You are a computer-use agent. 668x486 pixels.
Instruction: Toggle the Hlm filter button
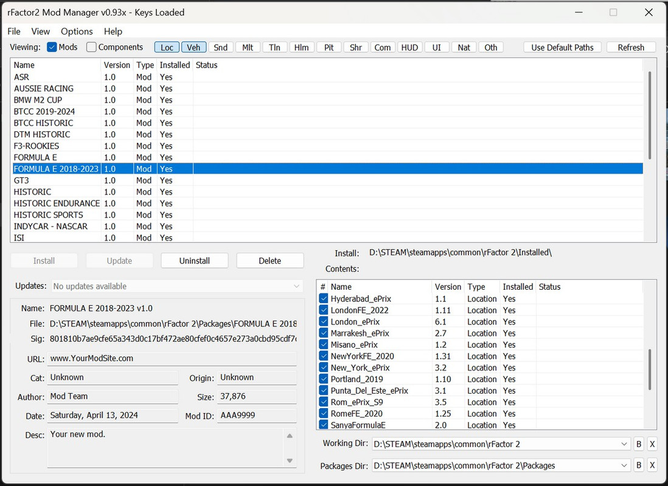click(x=302, y=47)
